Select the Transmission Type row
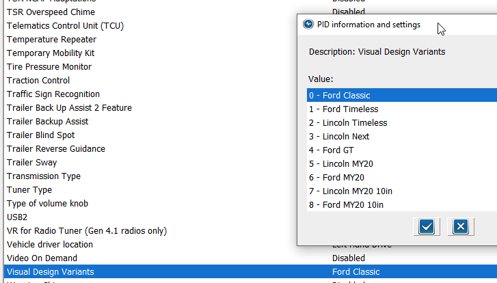Image resolution: width=497 pixels, height=283 pixels. [150, 176]
